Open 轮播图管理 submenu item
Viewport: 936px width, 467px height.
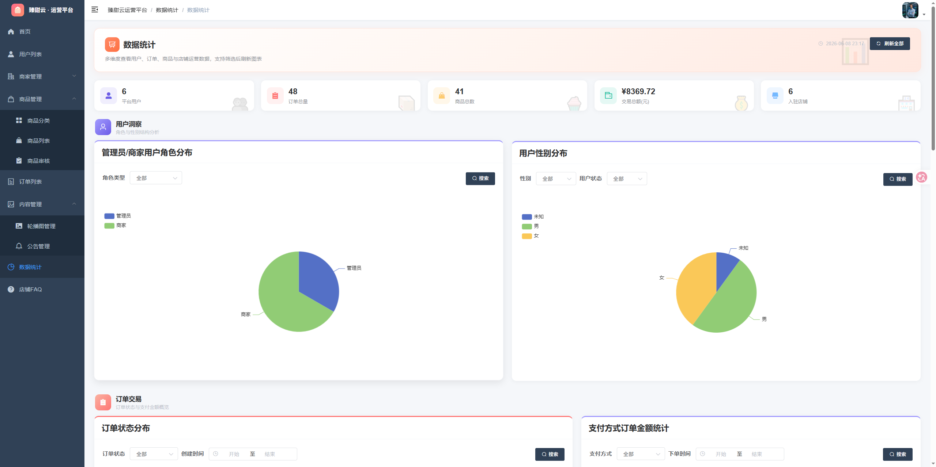tap(42, 226)
